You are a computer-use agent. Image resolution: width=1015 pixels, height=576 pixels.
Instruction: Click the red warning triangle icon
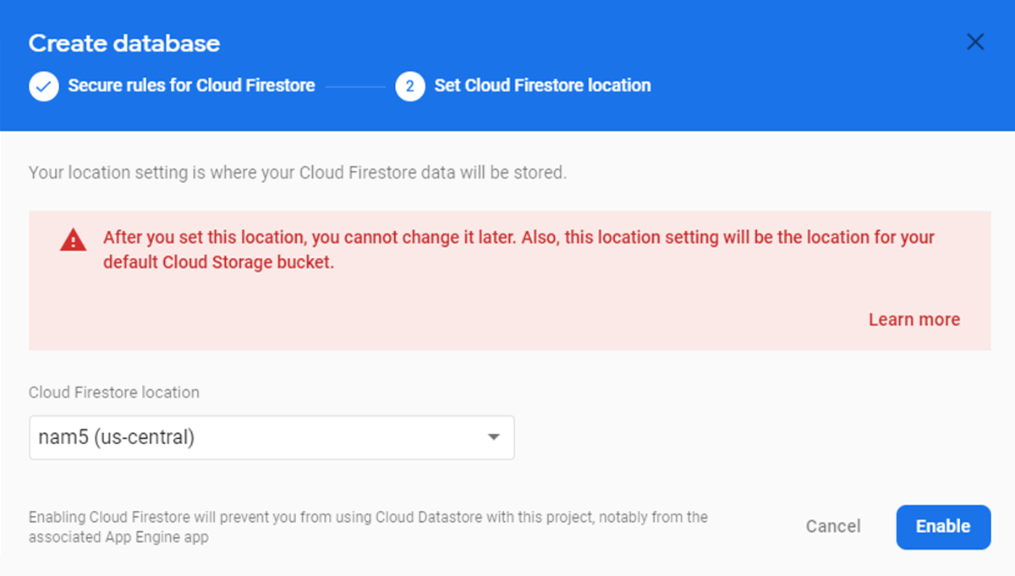point(74,240)
